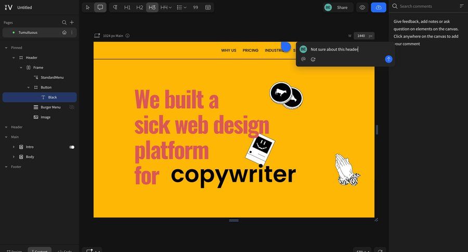Open the list style dropdown
468x252 pixels.
pyautogui.click(x=181, y=7)
